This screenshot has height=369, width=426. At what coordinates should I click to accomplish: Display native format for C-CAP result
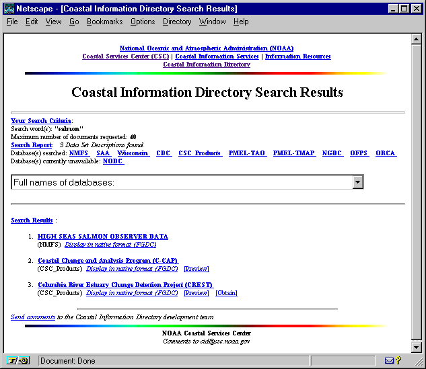[132, 269]
